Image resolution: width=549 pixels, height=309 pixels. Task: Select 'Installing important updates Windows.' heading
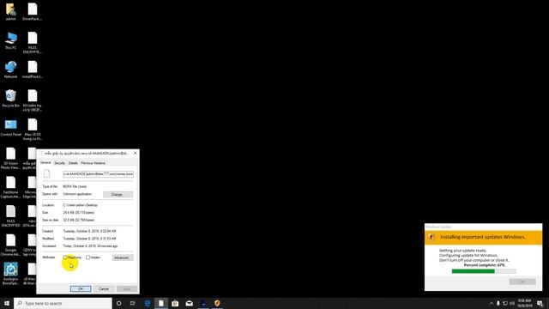tap(482, 237)
